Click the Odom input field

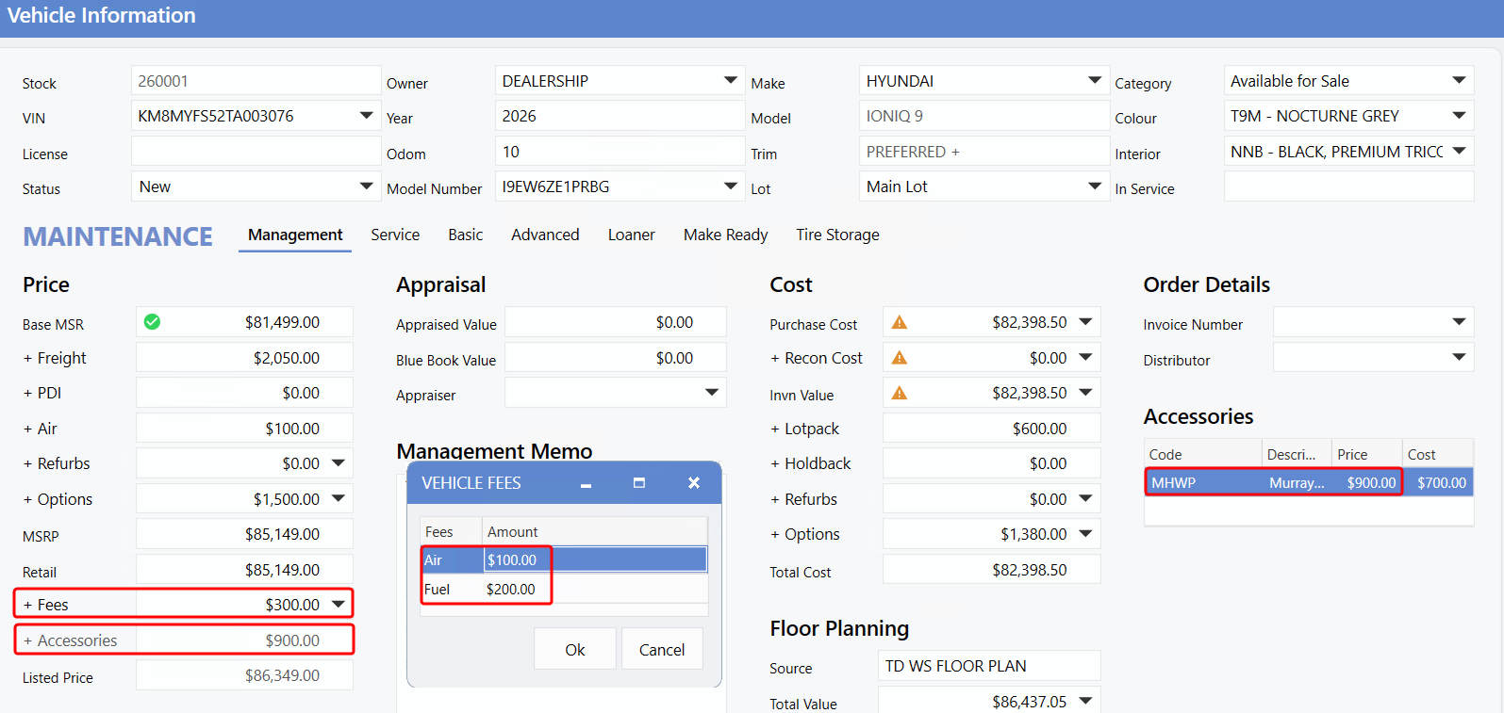[619, 152]
